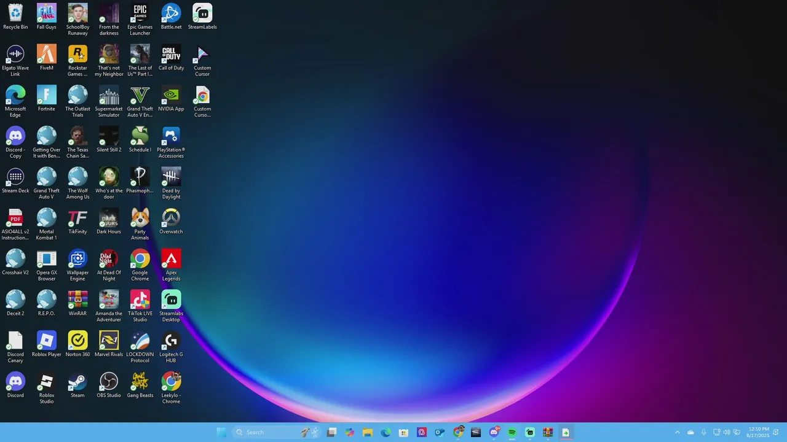Click the taskbar Search box
The height and width of the screenshot is (442, 787).
point(276,432)
